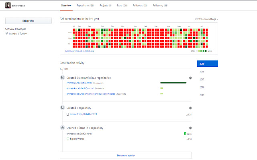Screen dimensions: 257x160
Task: Click the dark green SelfControl commits bar
Action: click(173, 83)
